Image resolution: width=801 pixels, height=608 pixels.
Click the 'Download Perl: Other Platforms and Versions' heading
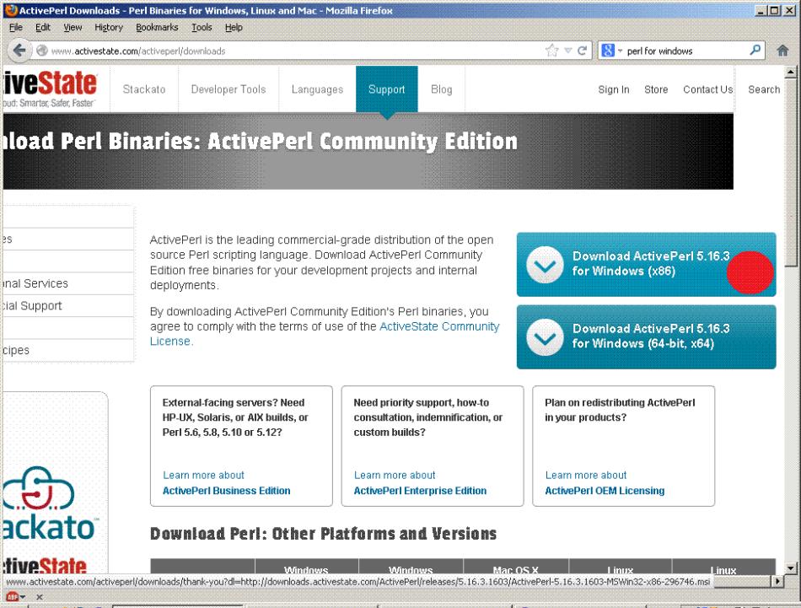click(324, 534)
